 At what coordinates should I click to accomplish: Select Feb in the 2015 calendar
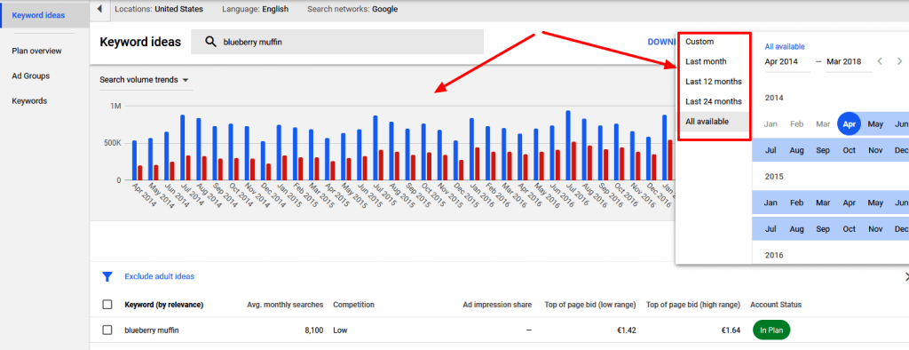pyautogui.click(x=796, y=203)
